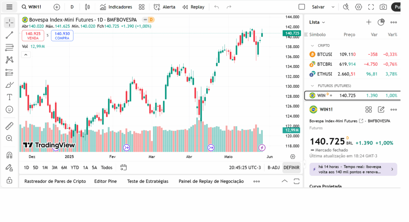Open symbol search for WIN1!
The height and width of the screenshot is (222, 409).
click(x=32, y=7)
